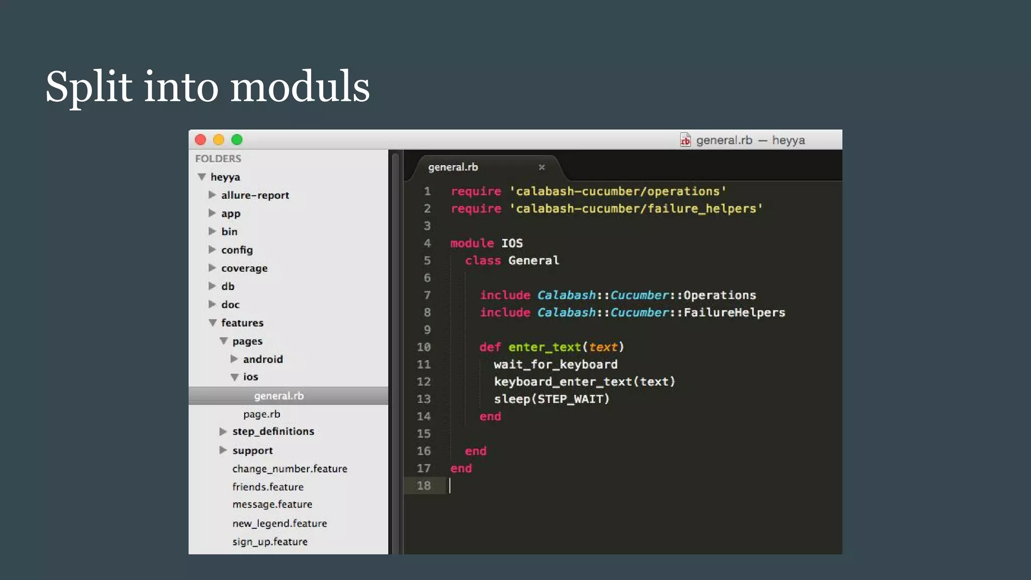Open change_number.feature file
This screenshot has height=580, width=1031.
pos(290,469)
